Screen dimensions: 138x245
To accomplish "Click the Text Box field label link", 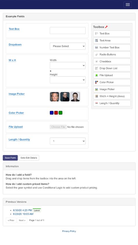I will (x=14, y=29).
